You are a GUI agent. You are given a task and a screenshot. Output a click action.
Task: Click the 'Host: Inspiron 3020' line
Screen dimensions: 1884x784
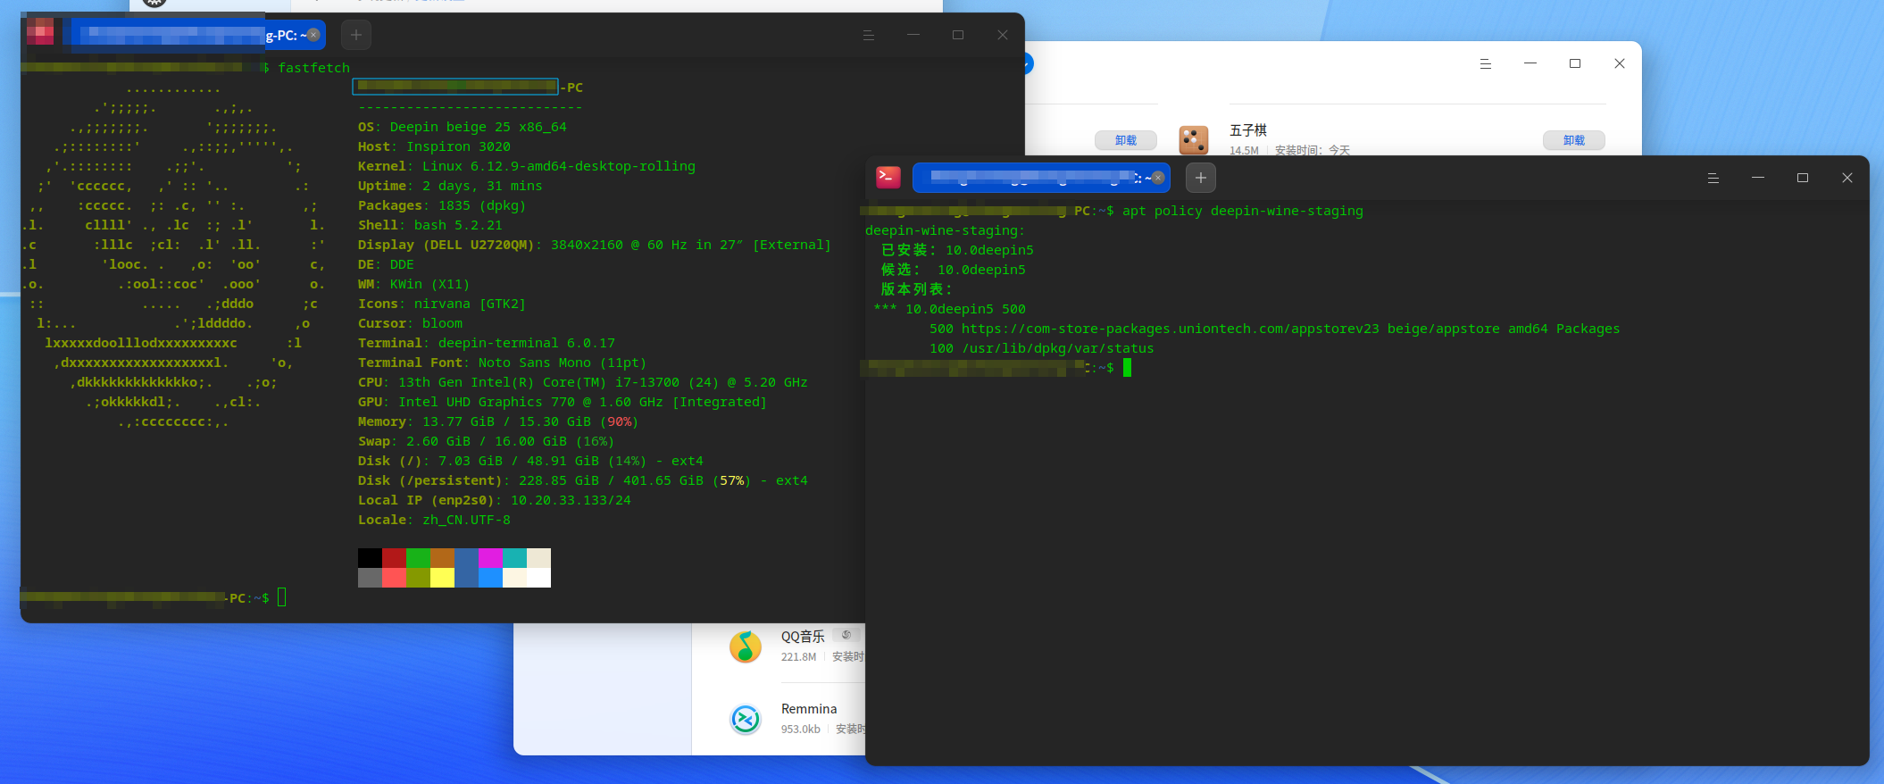click(435, 146)
